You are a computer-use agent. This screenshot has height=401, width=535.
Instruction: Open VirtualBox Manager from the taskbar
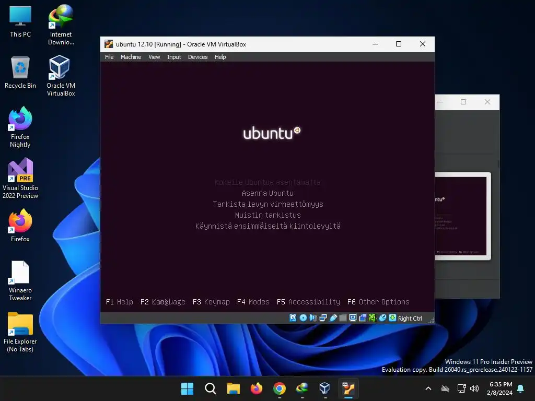click(325, 388)
